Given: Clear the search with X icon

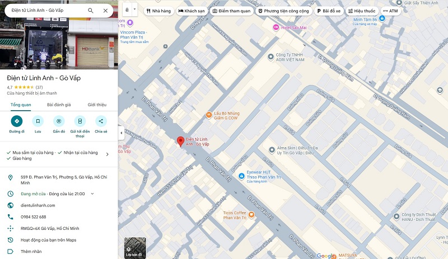Looking at the screenshot, I should click(105, 11).
